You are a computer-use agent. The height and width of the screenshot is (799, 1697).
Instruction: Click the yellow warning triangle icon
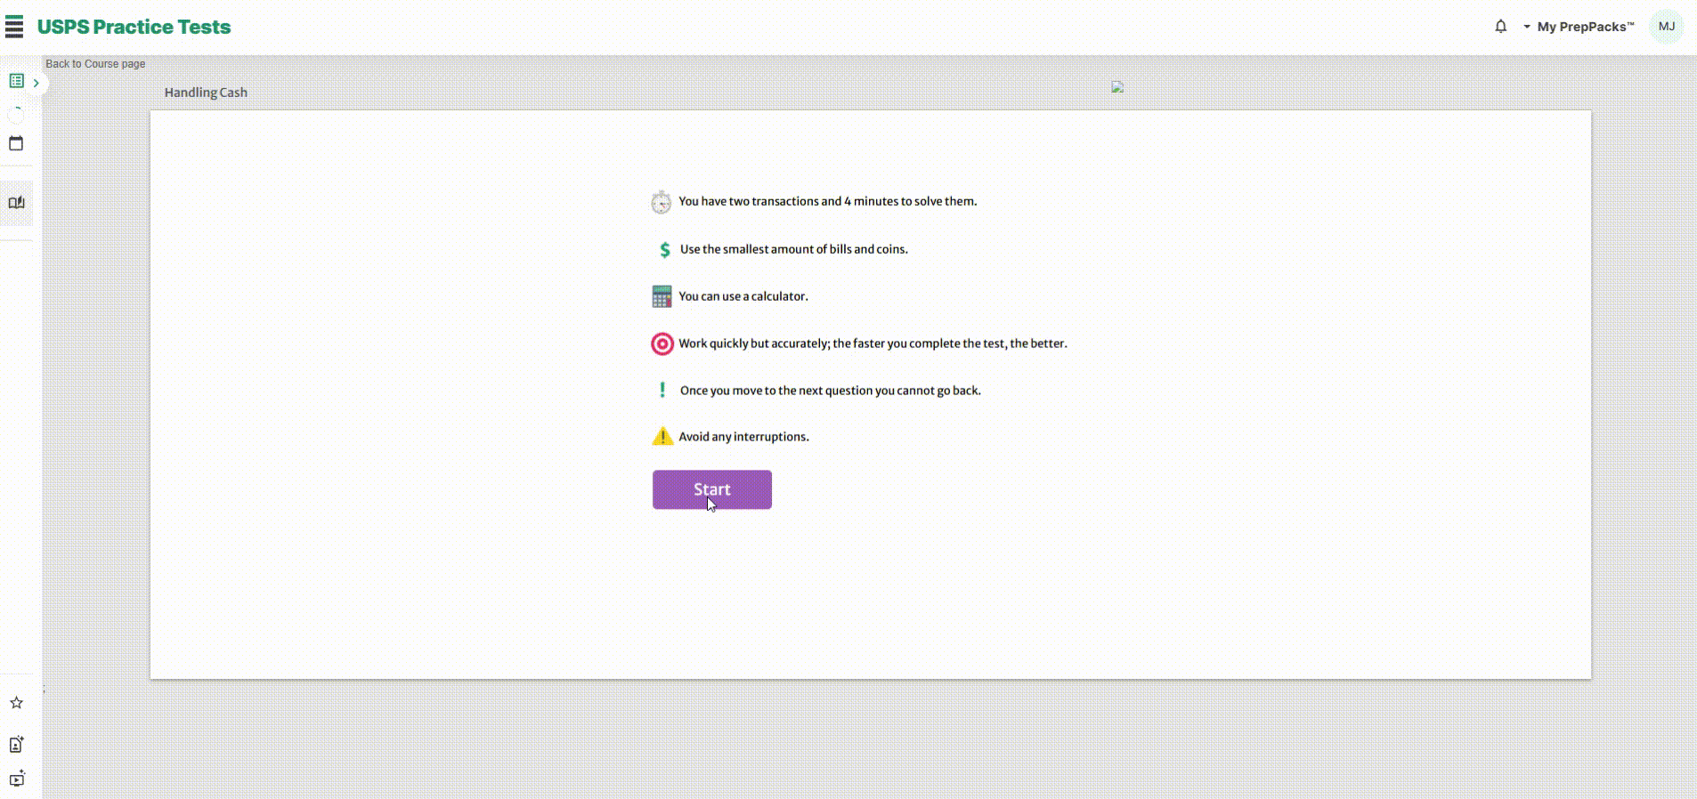click(662, 436)
